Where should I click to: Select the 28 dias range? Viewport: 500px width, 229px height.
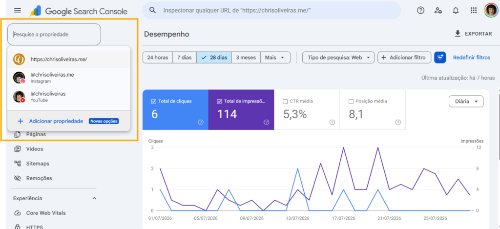pos(214,58)
